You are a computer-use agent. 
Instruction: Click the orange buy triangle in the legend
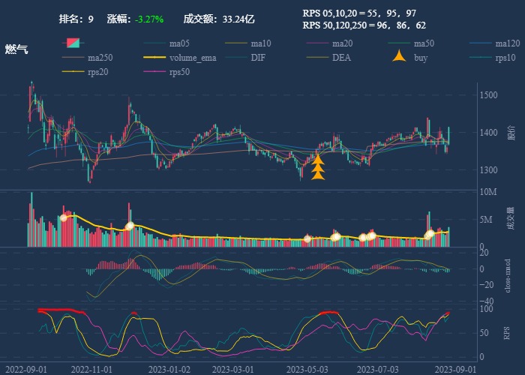399,57
